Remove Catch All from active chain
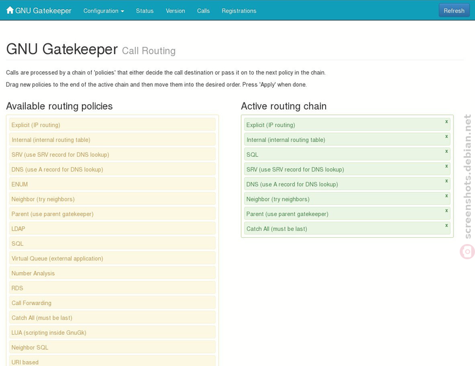The image size is (475, 366). pyautogui.click(x=446, y=225)
